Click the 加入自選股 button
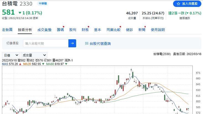This screenshot has height=114, width=203. [187, 4]
